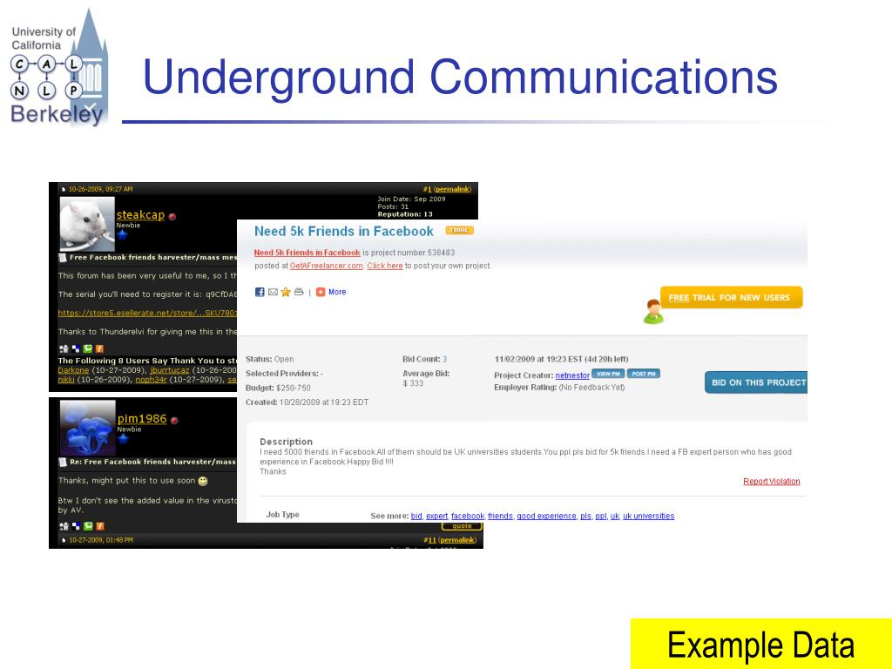This screenshot has height=669, width=892.
Task: Open the 'facebook' tag link
Action: click(x=468, y=516)
